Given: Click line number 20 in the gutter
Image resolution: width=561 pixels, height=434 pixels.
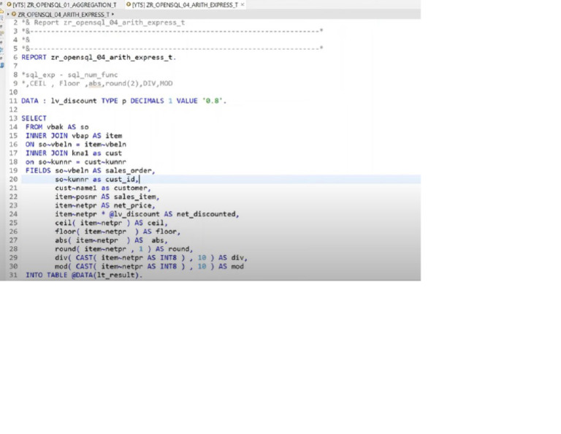Looking at the screenshot, I should click(x=13, y=179).
